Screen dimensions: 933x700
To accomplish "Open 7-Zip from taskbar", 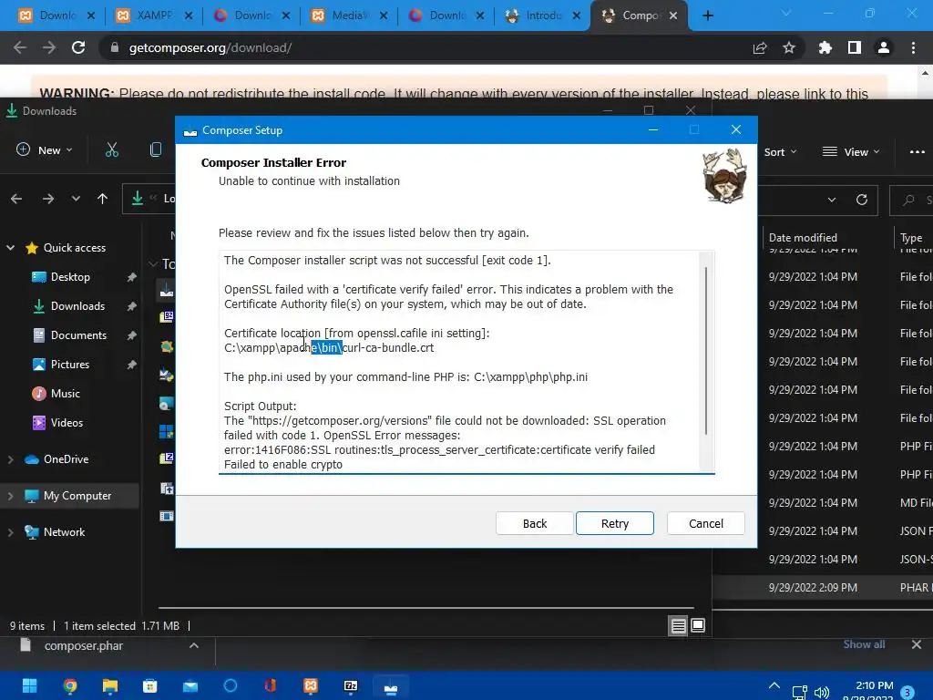I will [351, 685].
